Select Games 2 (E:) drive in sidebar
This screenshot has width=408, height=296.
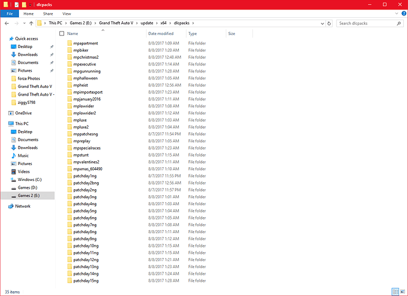coord(29,196)
